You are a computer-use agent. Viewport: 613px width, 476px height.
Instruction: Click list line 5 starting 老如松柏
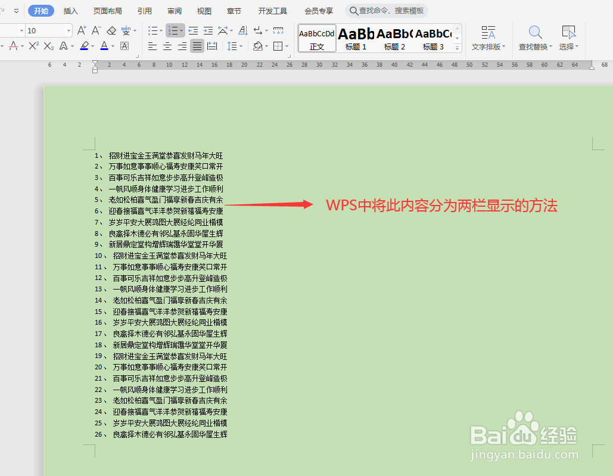click(158, 200)
